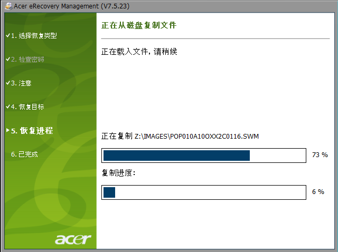Click checkmark beside step 3 注意
Image resolution: width=338 pixels, height=252 pixels.
(8, 83)
